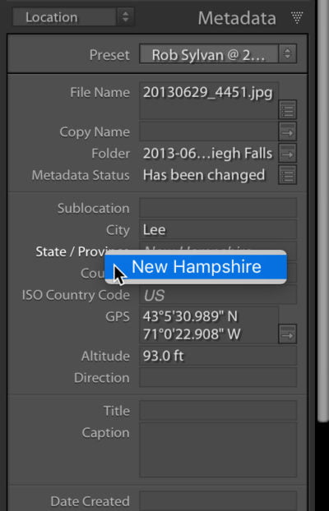Image resolution: width=329 pixels, height=511 pixels.
Task: Click the Title input field
Action: (x=218, y=411)
